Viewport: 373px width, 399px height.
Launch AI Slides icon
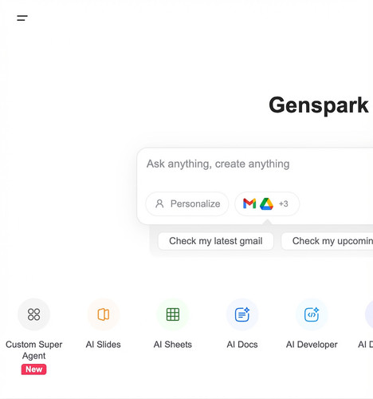click(x=104, y=314)
